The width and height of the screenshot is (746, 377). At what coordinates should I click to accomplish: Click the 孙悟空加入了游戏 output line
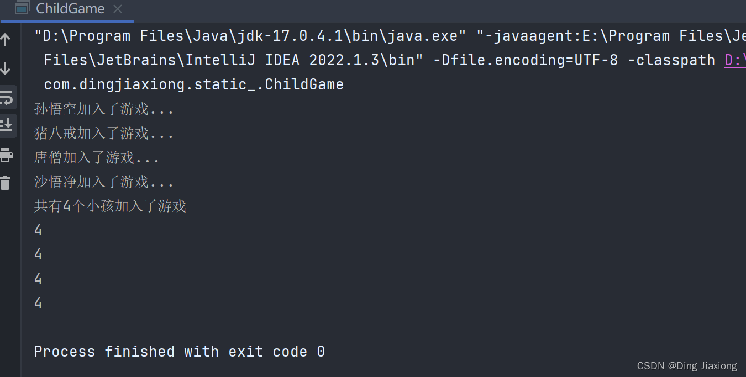104,109
